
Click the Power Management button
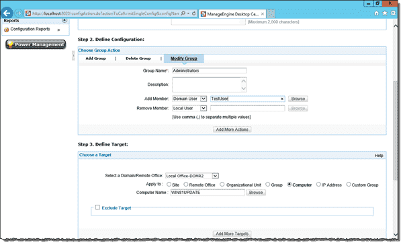[x=36, y=44]
